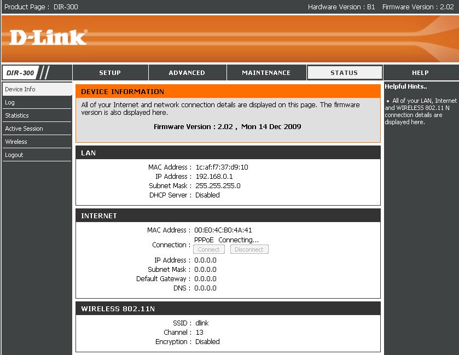The width and height of the screenshot is (459, 355).
Task: Click Logout in the sidebar
Action: [x=14, y=155]
